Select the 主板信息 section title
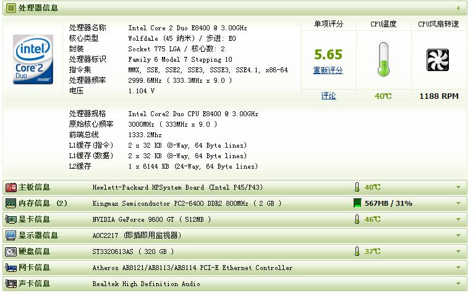This screenshot has height=296, width=473. click(34, 187)
